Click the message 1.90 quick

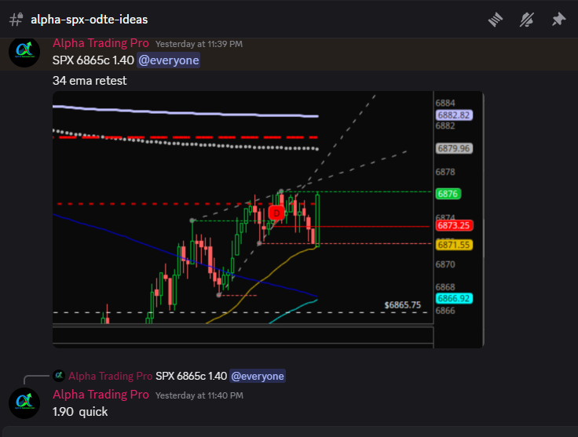(x=80, y=412)
